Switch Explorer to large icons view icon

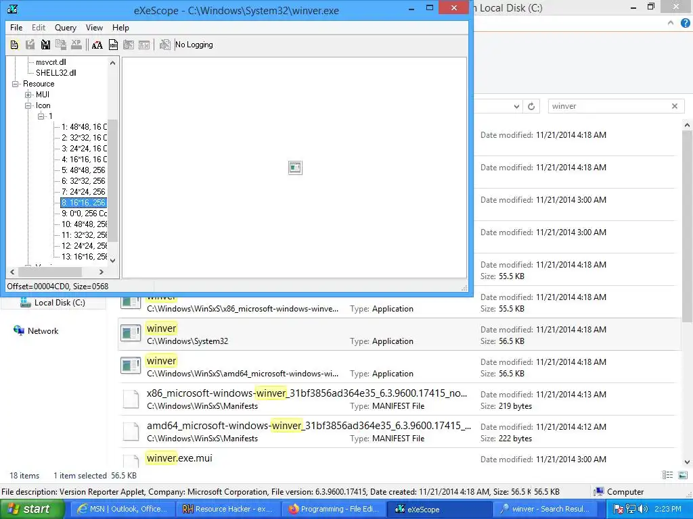pyautogui.click(x=683, y=475)
